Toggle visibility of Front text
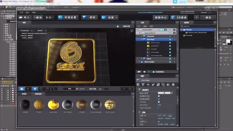 tap(170, 36)
